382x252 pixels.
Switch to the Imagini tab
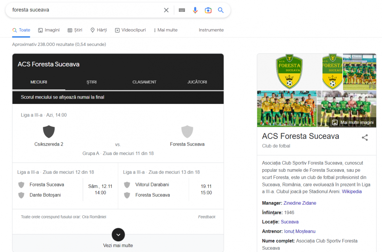49,30
